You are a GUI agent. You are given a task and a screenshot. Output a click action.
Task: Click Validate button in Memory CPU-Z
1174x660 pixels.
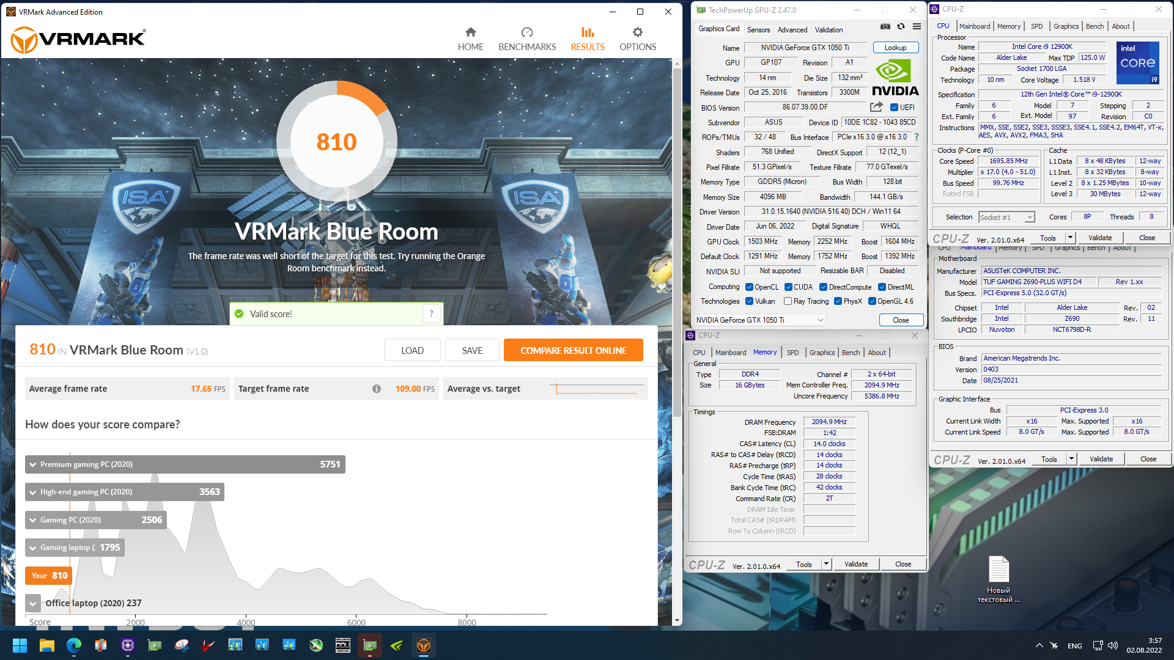(x=856, y=564)
